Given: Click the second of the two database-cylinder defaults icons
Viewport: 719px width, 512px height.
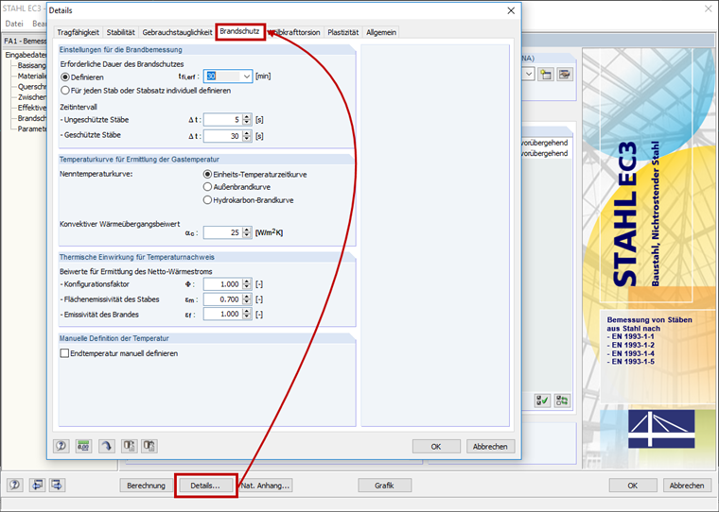Looking at the screenshot, I should click(x=149, y=446).
